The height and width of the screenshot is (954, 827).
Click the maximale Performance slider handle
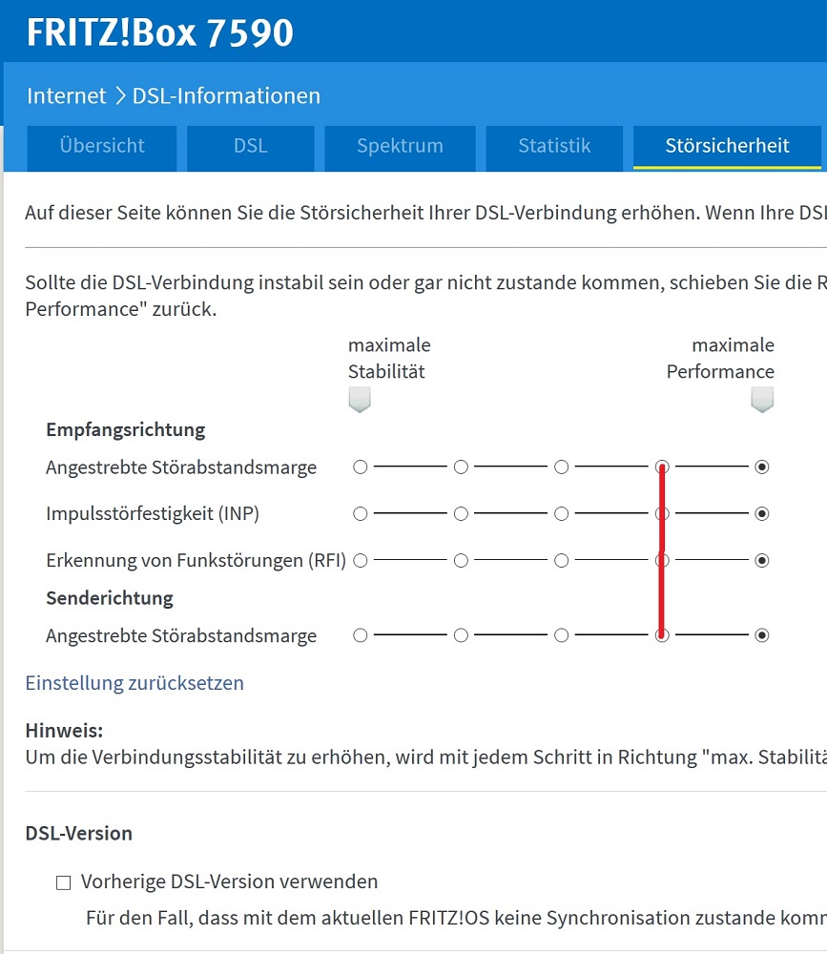[x=762, y=400]
